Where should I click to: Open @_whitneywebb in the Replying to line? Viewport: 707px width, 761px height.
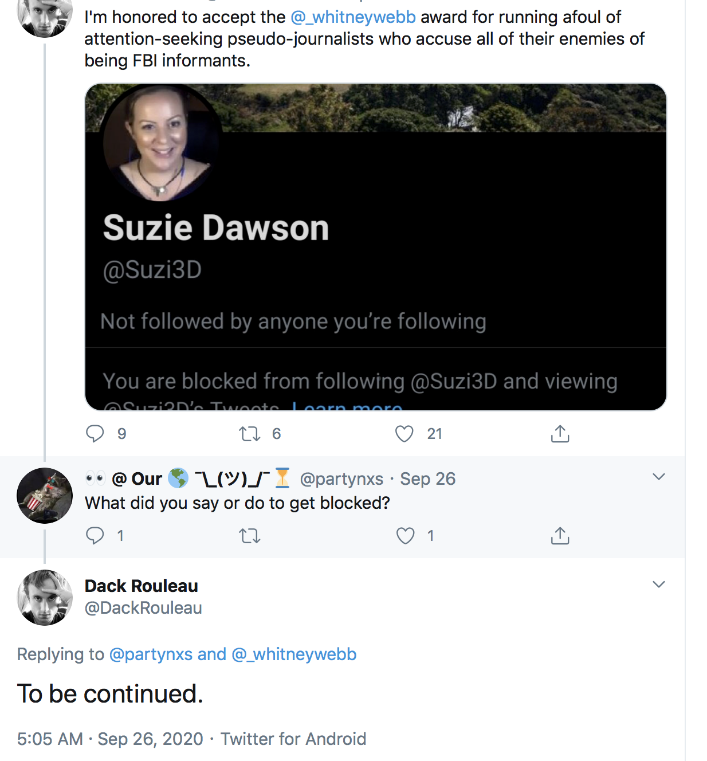(294, 654)
